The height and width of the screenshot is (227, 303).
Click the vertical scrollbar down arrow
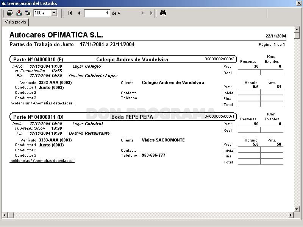(297, 209)
